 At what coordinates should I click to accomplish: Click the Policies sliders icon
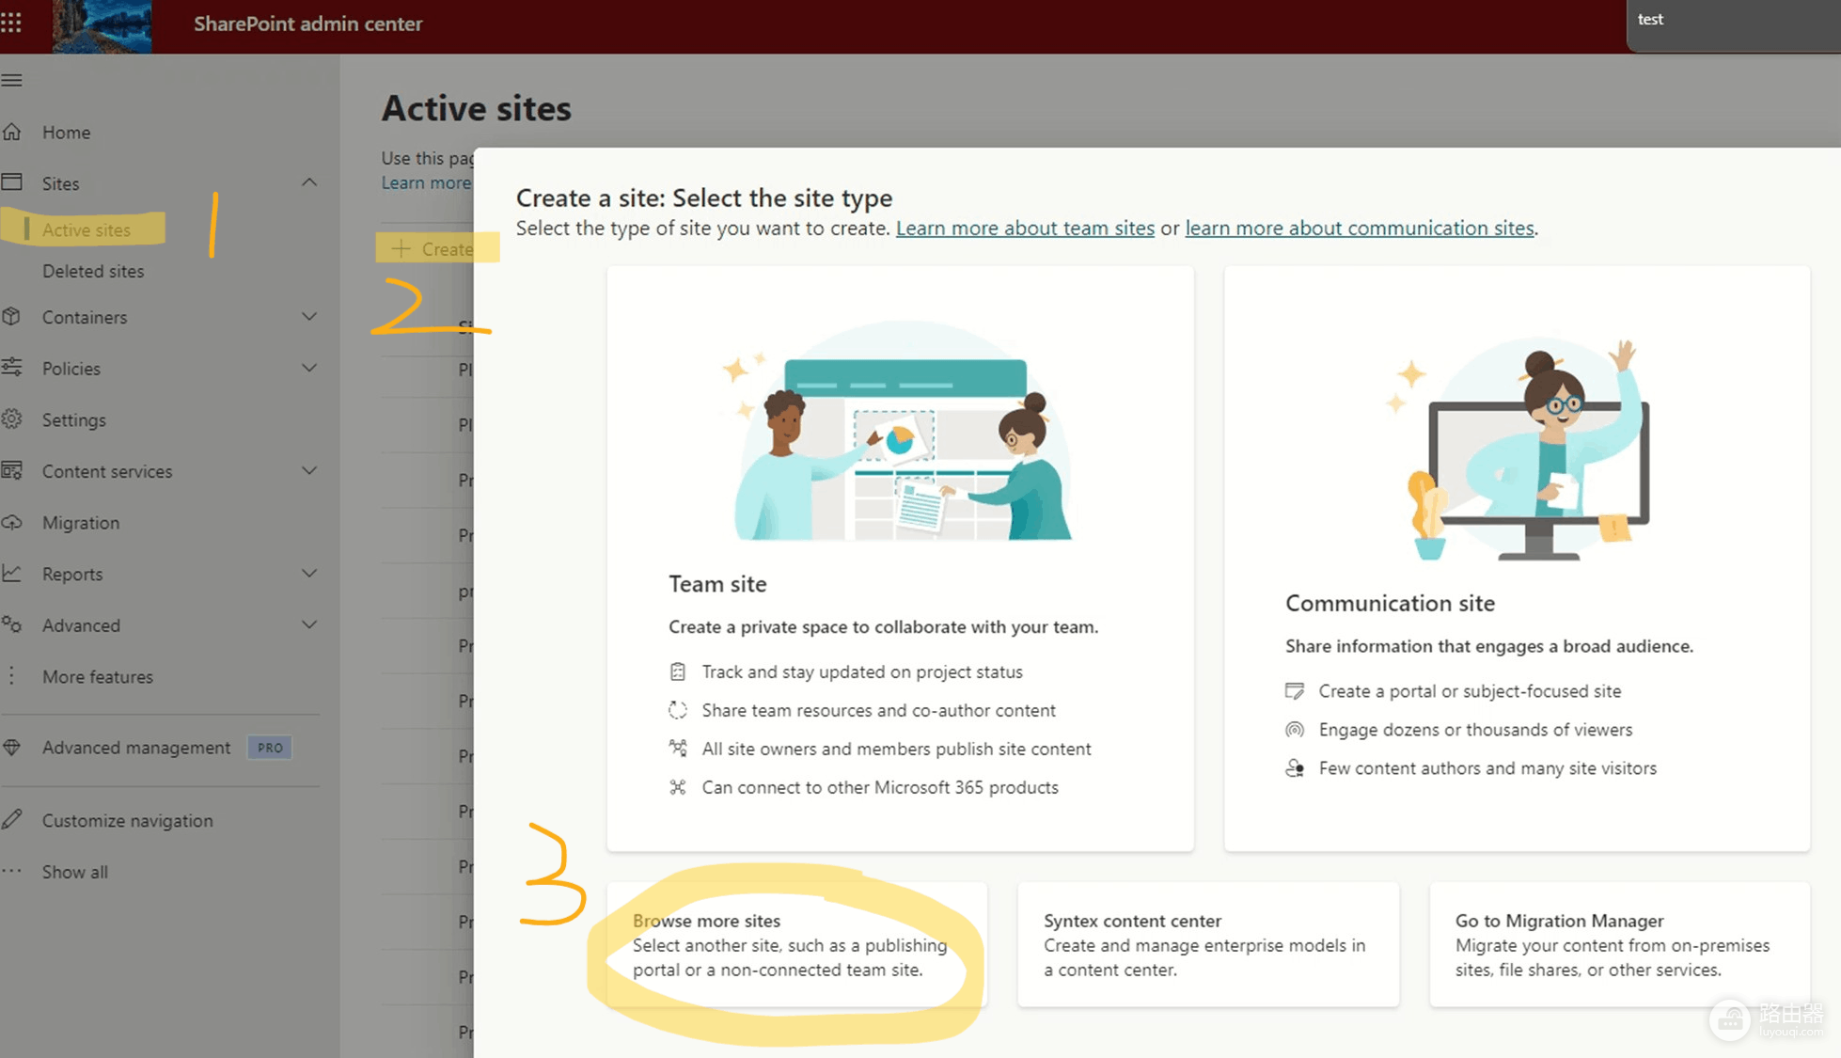tap(11, 368)
